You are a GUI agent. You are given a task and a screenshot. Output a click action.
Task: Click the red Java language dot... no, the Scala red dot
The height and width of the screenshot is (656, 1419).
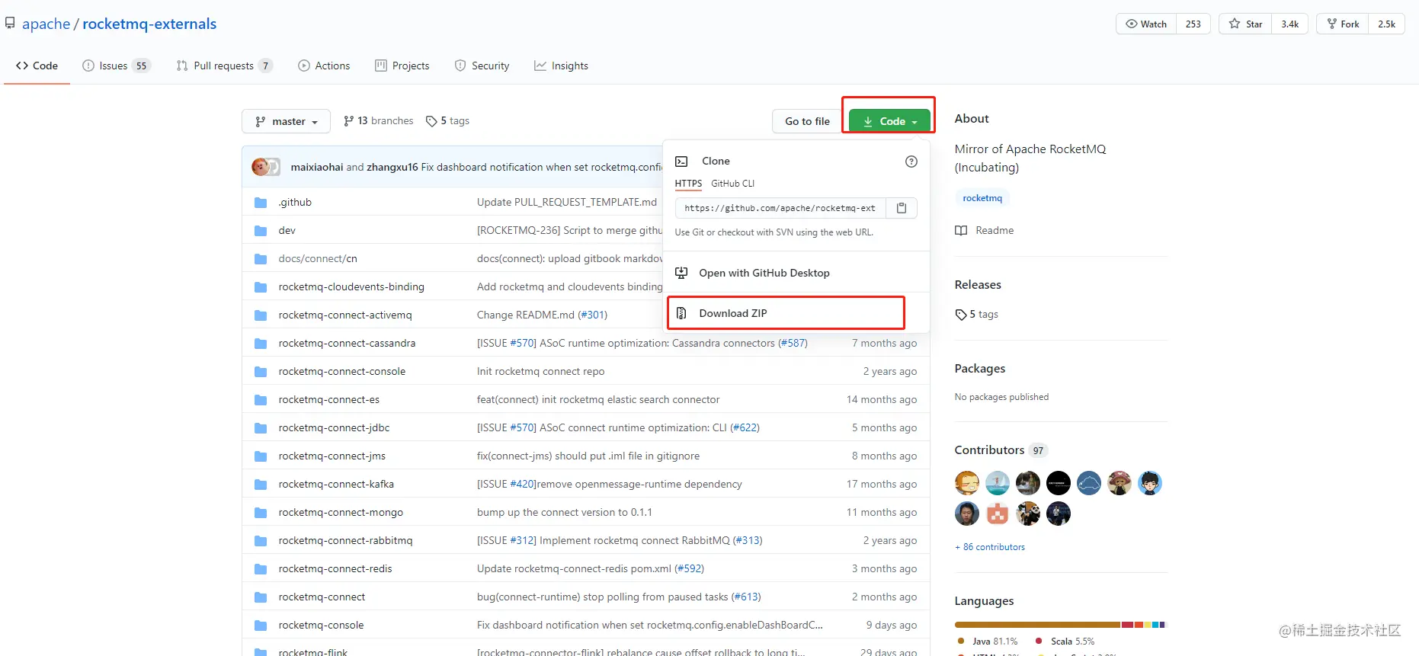[x=1039, y=641]
